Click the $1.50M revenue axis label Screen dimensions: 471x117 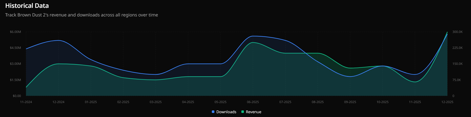[15, 80]
